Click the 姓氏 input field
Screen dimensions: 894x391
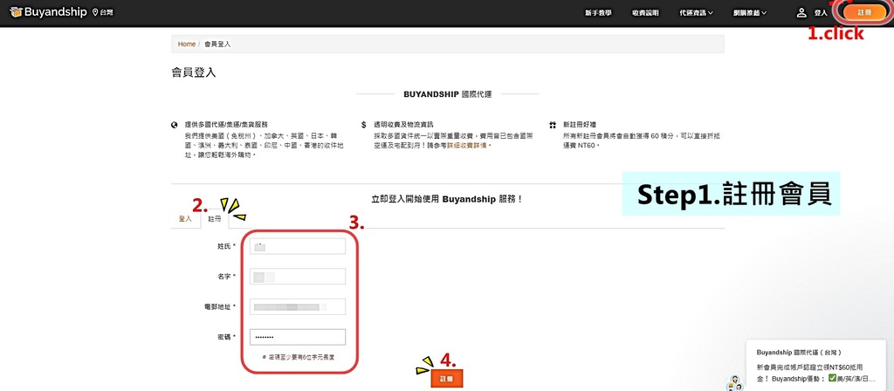298,246
